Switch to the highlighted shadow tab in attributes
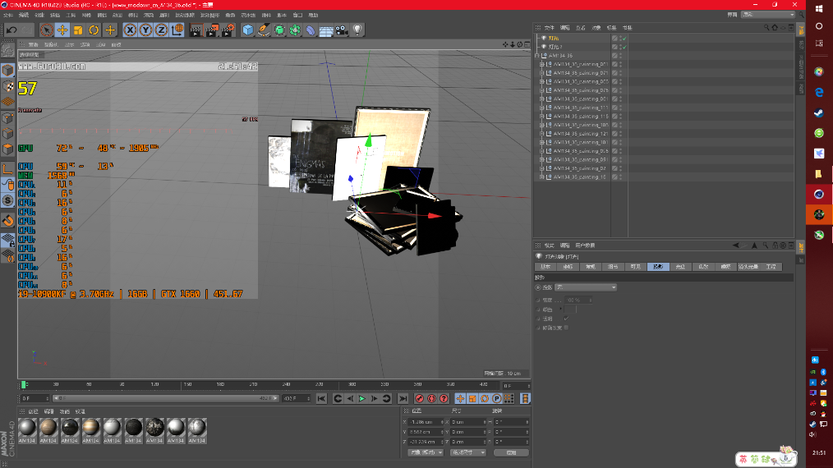 [x=658, y=267]
